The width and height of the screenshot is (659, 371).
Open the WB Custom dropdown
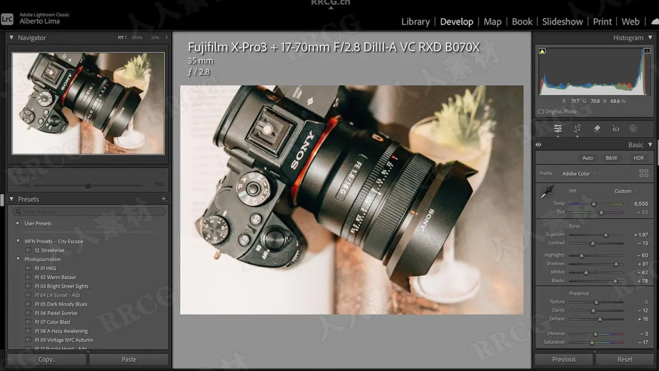625,191
